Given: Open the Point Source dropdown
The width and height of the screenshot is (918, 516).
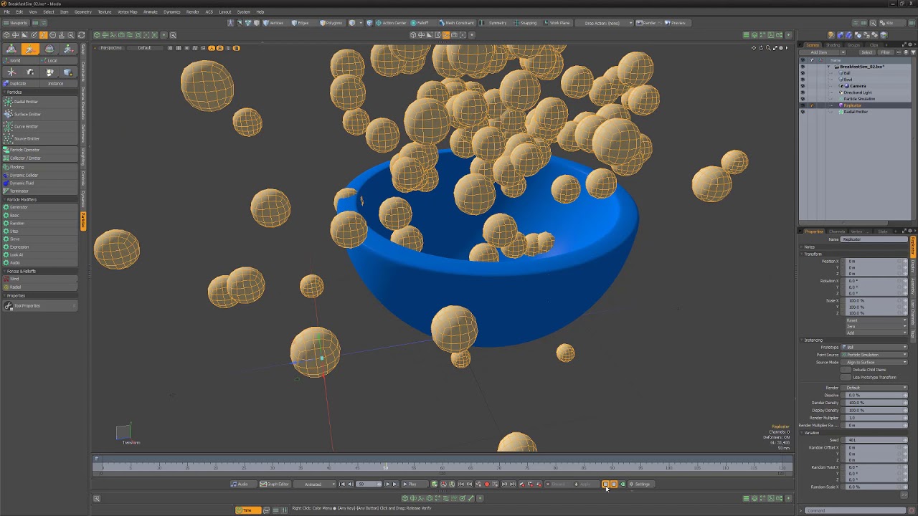Looking at the screenshot, I should (x=874, y=355).
